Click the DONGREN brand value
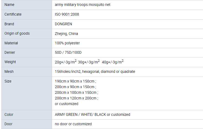203x129 pixels. pos(63,24)
